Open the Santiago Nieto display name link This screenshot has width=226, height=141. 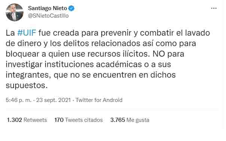48,8
